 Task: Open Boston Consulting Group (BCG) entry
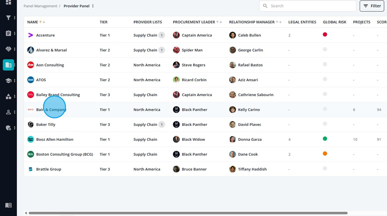tap(64, 154)
